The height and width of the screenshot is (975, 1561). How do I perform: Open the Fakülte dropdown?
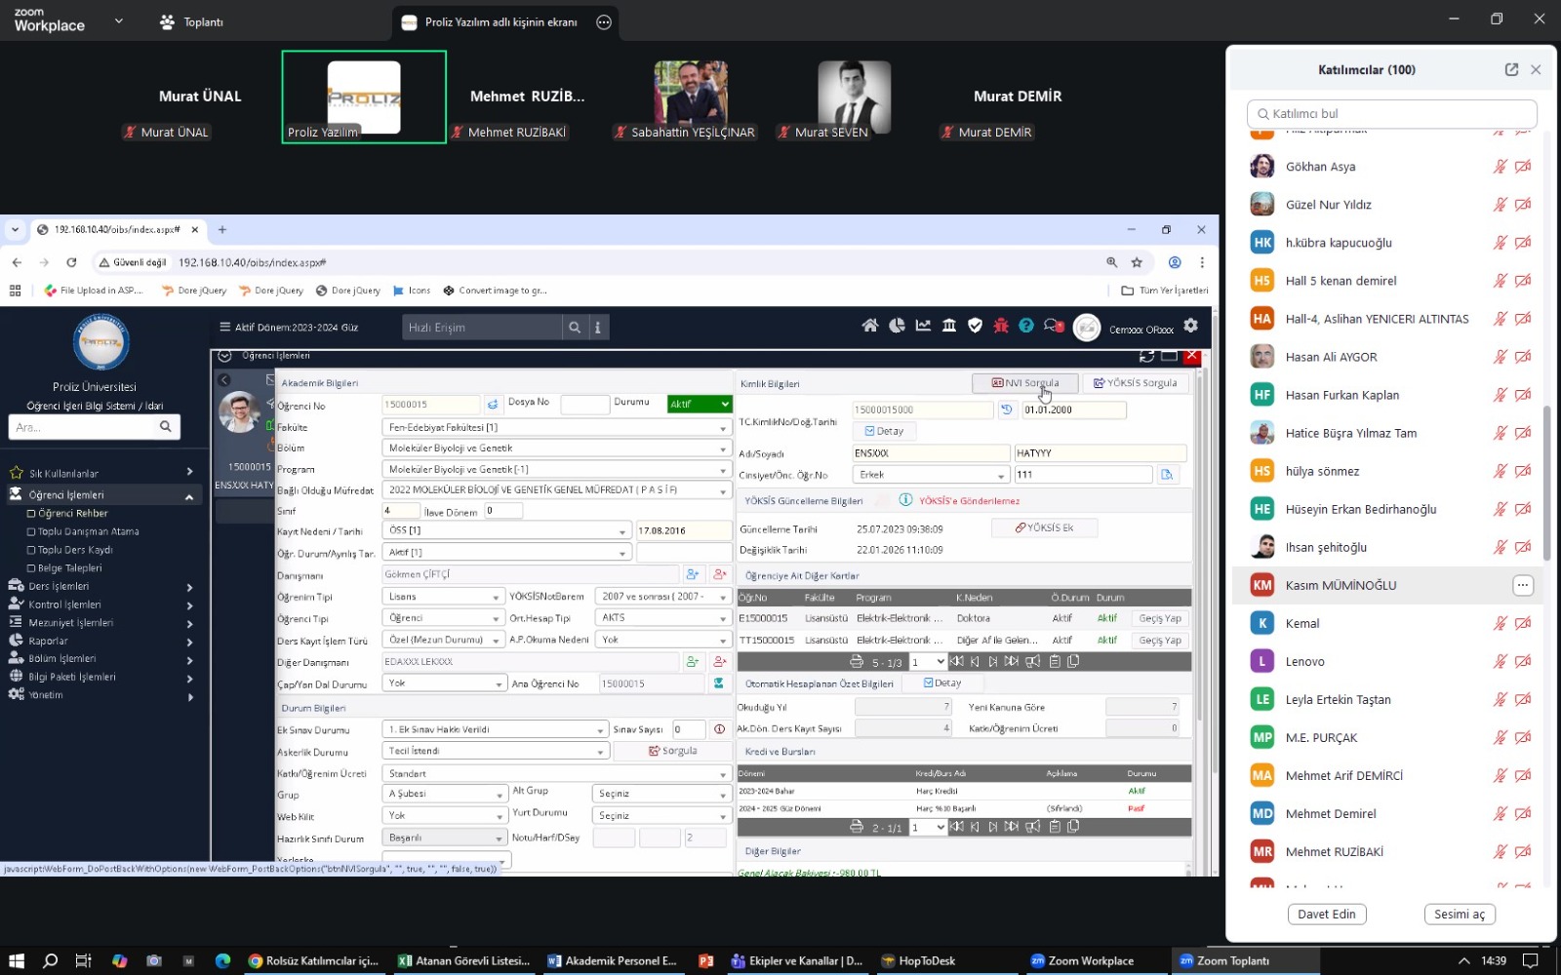556,427
